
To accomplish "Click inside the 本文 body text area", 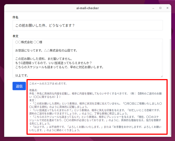I will (109, 59).
